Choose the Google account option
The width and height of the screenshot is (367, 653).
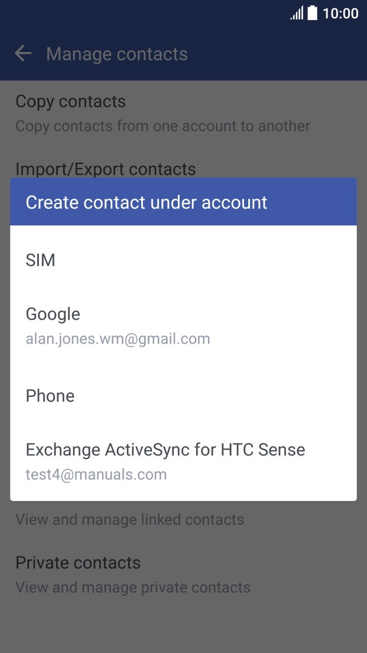pos(53,314)
